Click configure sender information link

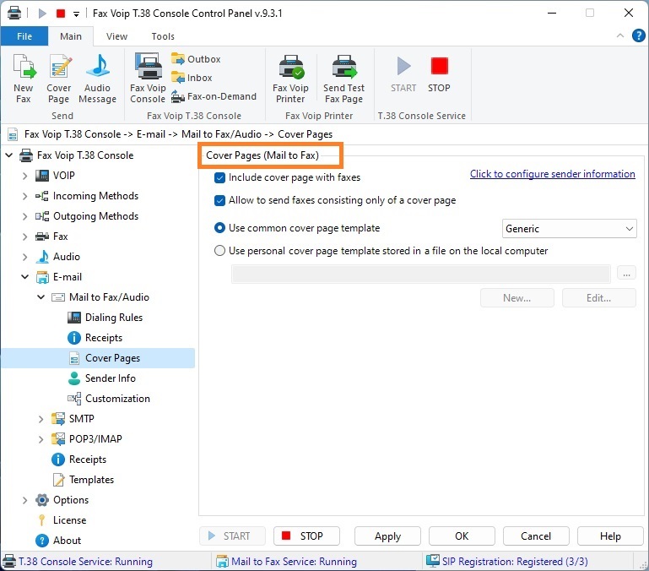click(552, 174)
